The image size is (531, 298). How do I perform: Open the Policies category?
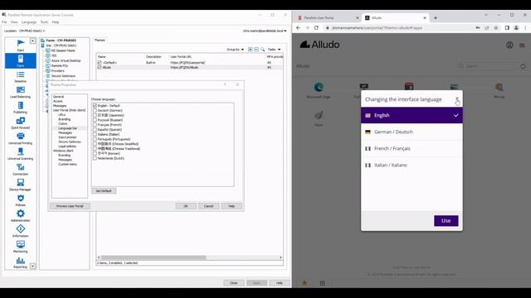[20, 200]
